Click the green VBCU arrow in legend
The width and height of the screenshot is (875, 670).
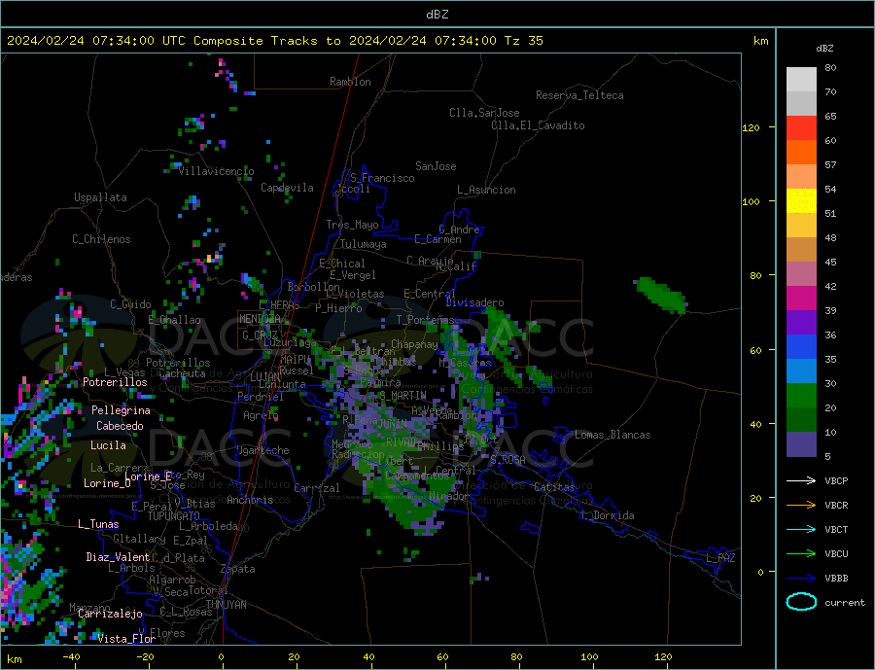coord(801,554)
